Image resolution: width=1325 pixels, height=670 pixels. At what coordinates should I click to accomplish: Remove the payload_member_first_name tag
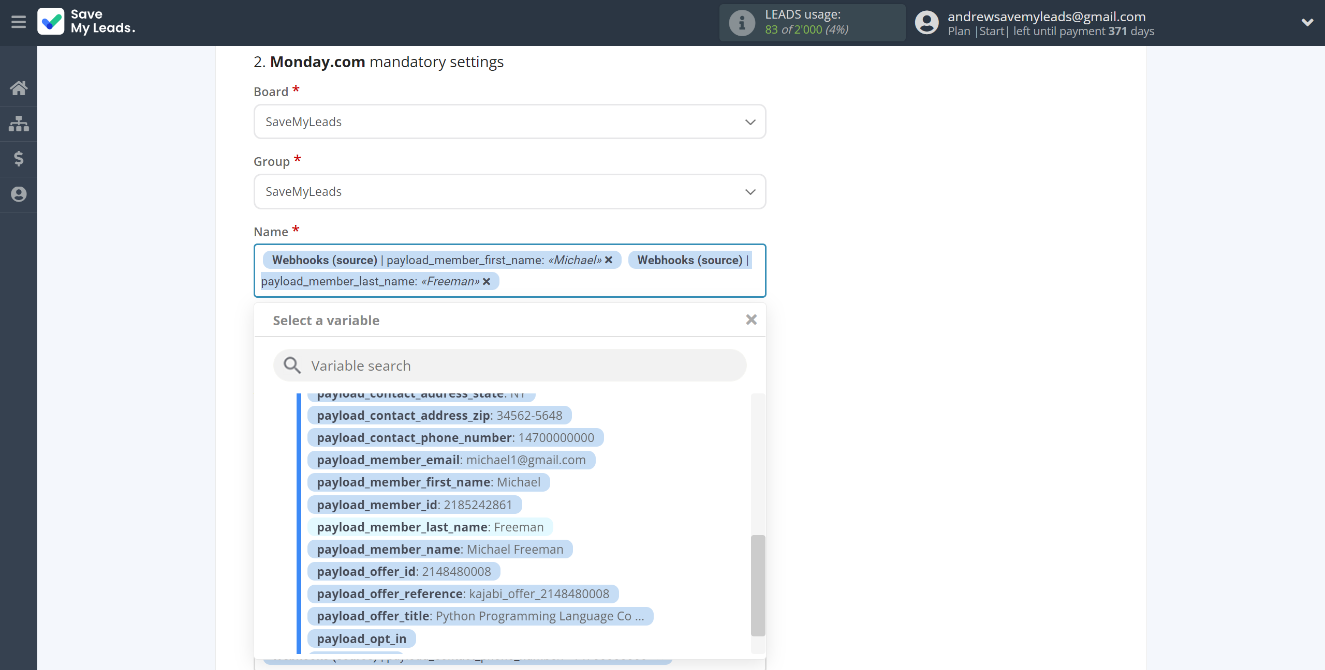point(609,260)
